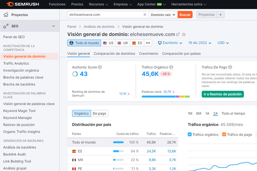Click the ES 54 % traffic share bar
The image size is (257, 171).
(118, 151)
